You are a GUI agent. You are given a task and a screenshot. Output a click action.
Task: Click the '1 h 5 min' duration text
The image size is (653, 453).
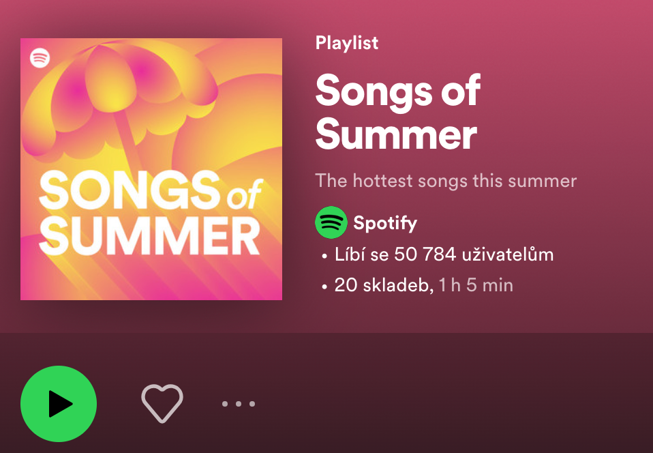[476, 285]
